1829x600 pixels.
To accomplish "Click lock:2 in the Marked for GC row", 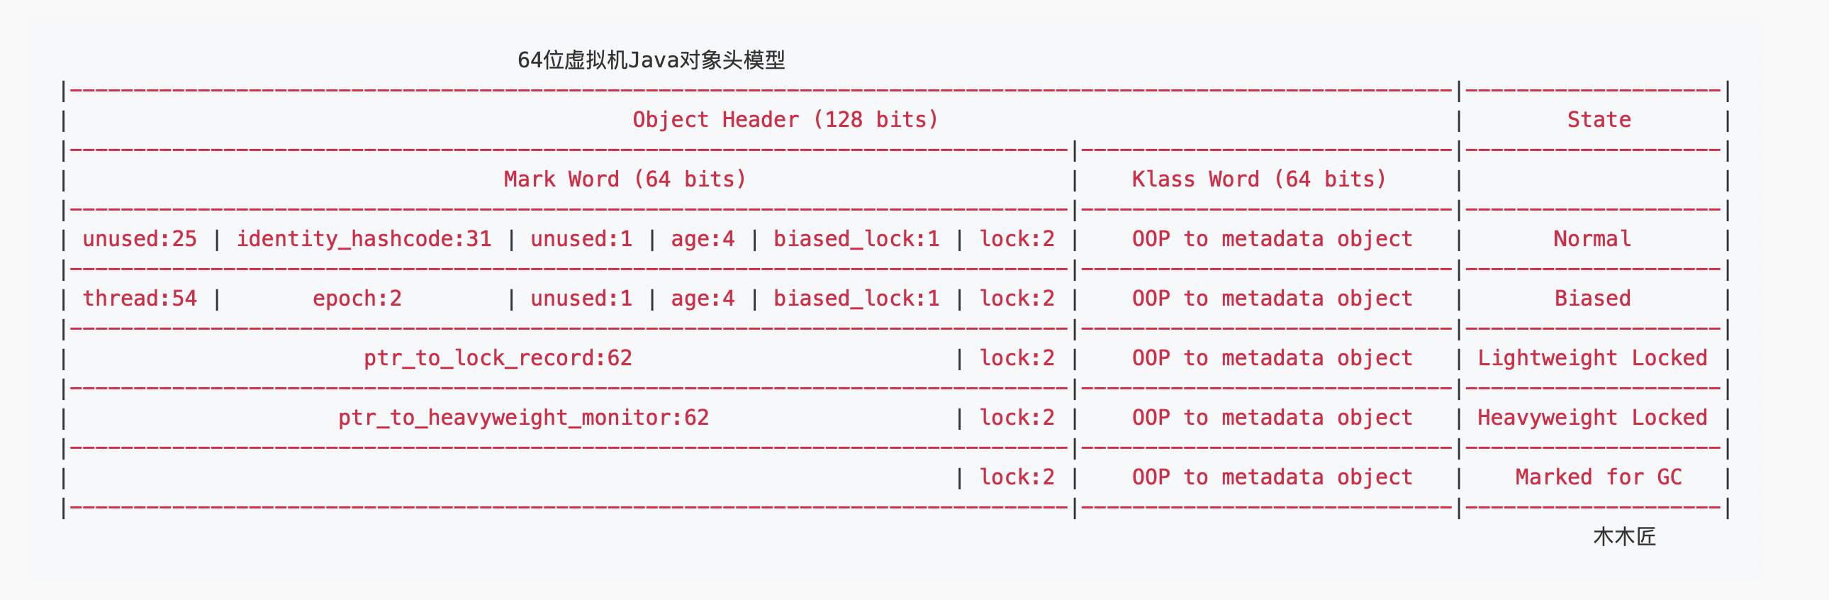I will (1017, 477).
